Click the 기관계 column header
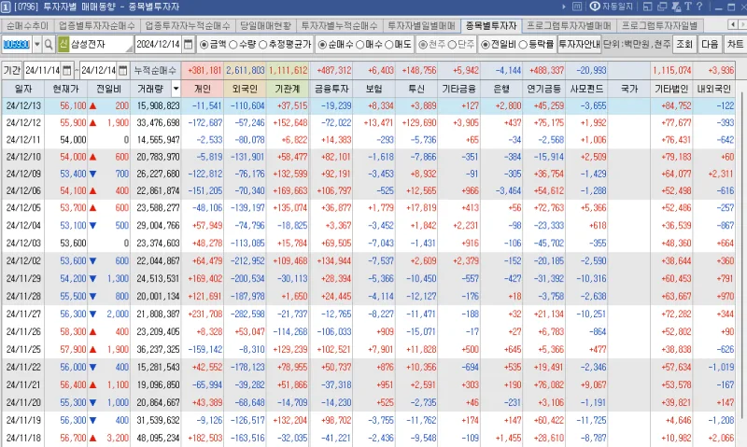Screen dimensions: 747x447 pyautogui.click(x=288, y=89)
